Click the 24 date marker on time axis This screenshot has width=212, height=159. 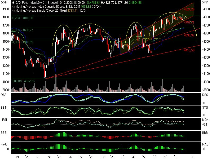click(x=49, y=157)
